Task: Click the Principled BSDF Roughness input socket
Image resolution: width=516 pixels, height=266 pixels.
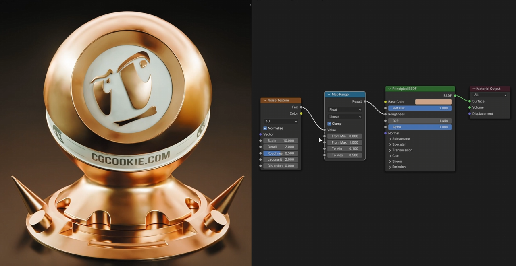Action: 385,114
